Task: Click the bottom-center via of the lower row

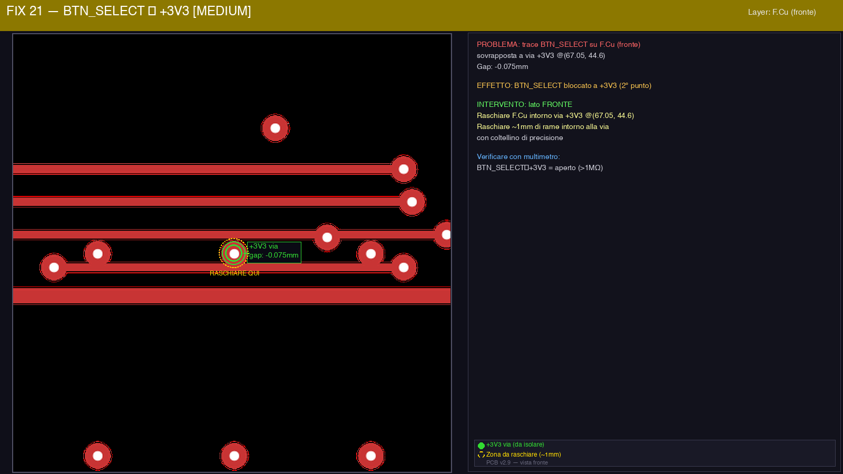Action: (234, 456)
